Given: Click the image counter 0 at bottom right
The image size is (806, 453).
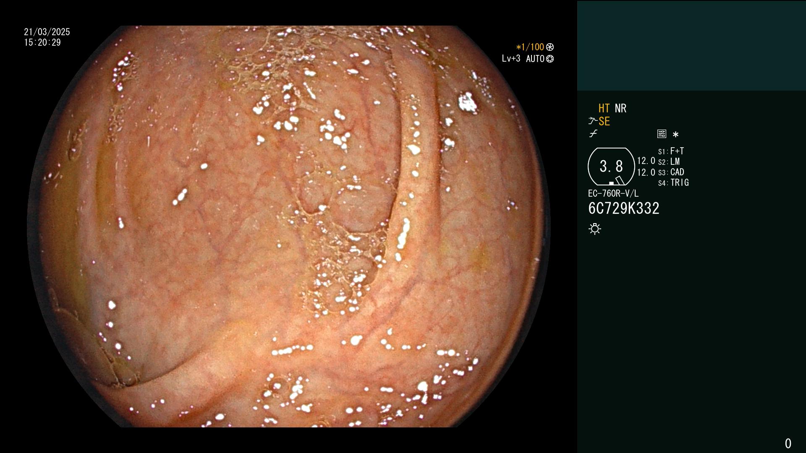Looking at the screenshot, I should [x=788, y=443].
